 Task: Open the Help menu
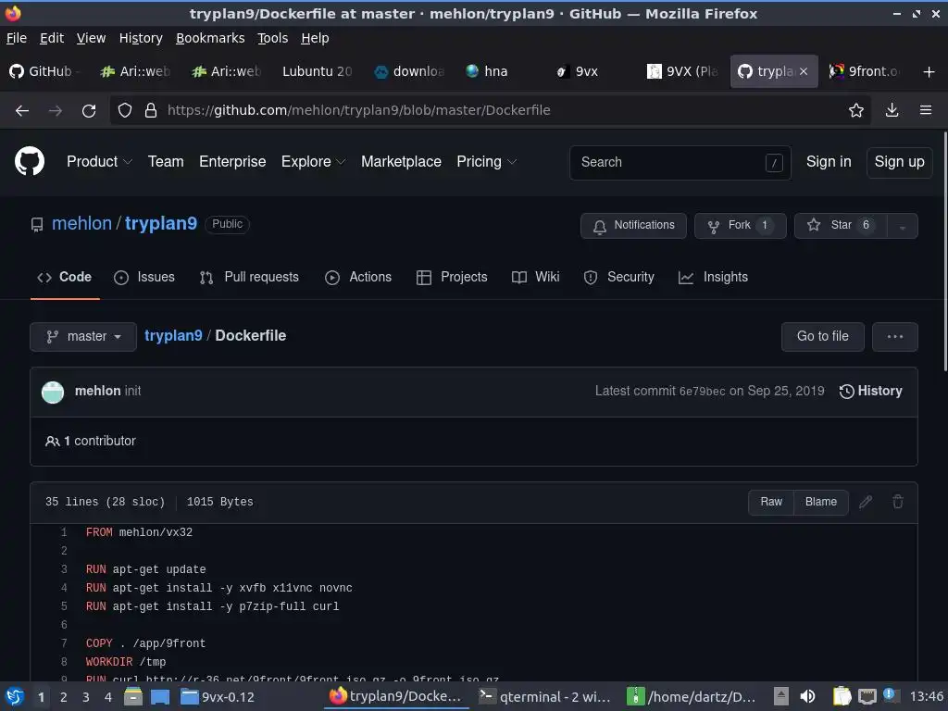[x=315, y=38]
